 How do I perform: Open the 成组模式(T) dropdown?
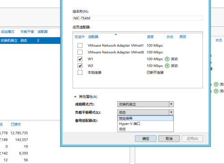pyautogui.click(x=146, y=104)
